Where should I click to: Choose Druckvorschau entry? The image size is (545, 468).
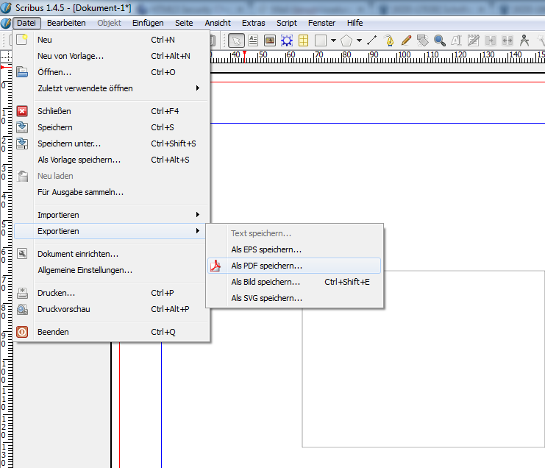pyautogui.click(x=111, y=309)
